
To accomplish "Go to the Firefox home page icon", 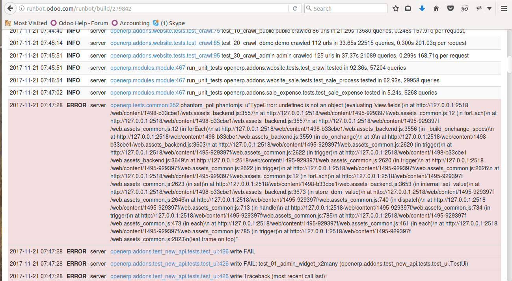I will point(436,8).
